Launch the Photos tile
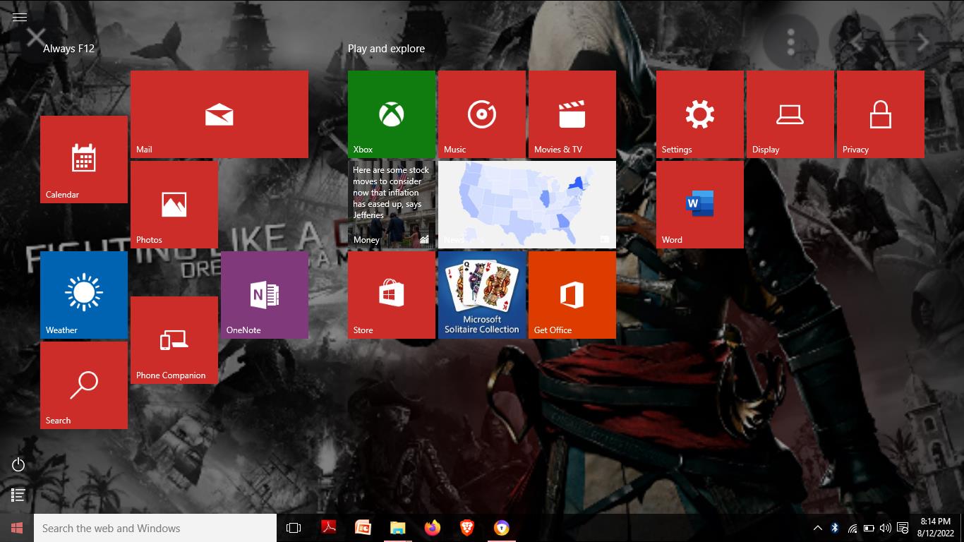This screenshot has width=964, height=542. pyautogui.click(x=174, y=205)
